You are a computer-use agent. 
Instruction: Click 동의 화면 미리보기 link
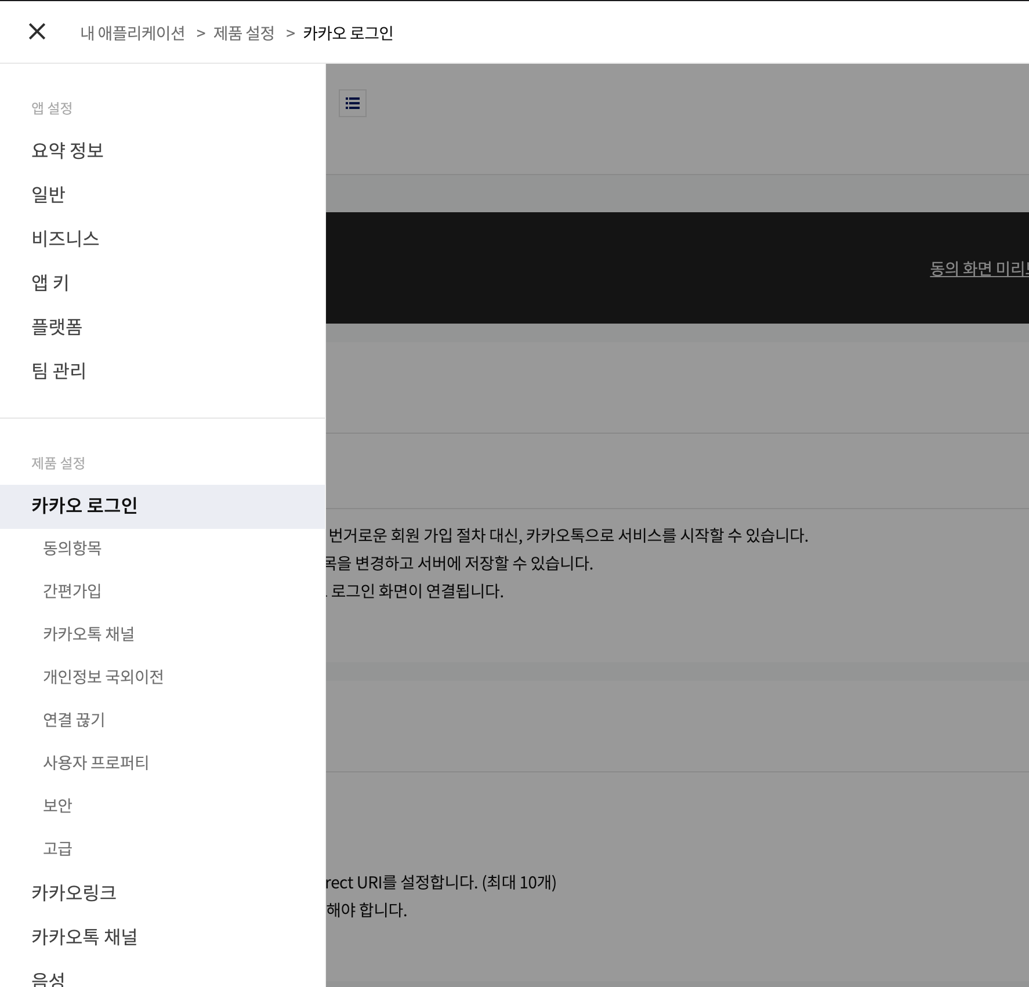[x=979, y=268]
